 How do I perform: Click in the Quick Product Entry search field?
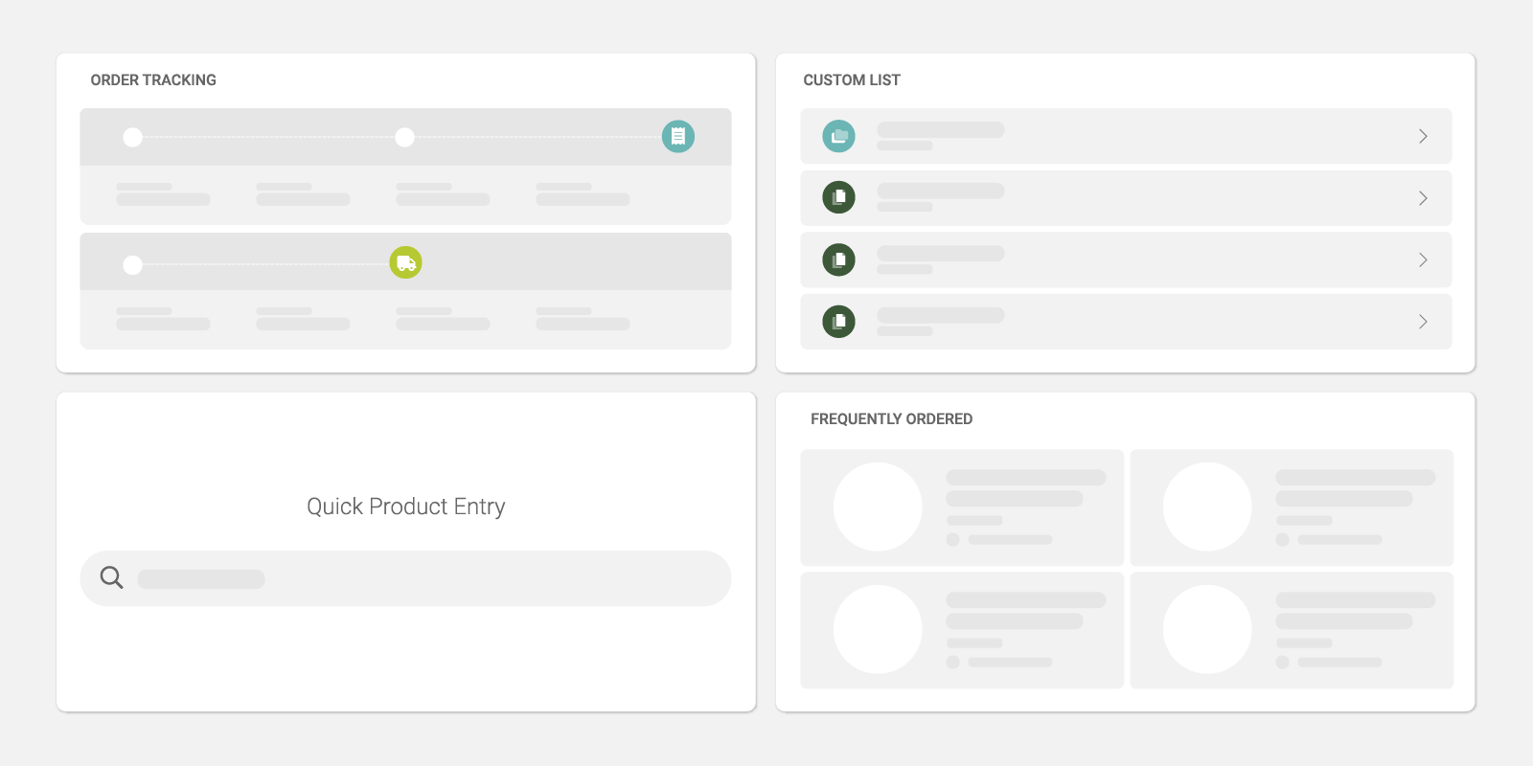(x=405, y=578)
